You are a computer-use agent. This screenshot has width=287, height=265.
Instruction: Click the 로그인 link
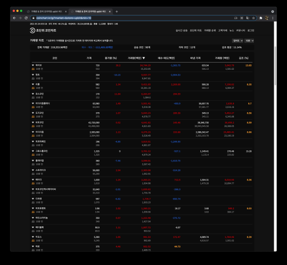[x=251, y=31]
